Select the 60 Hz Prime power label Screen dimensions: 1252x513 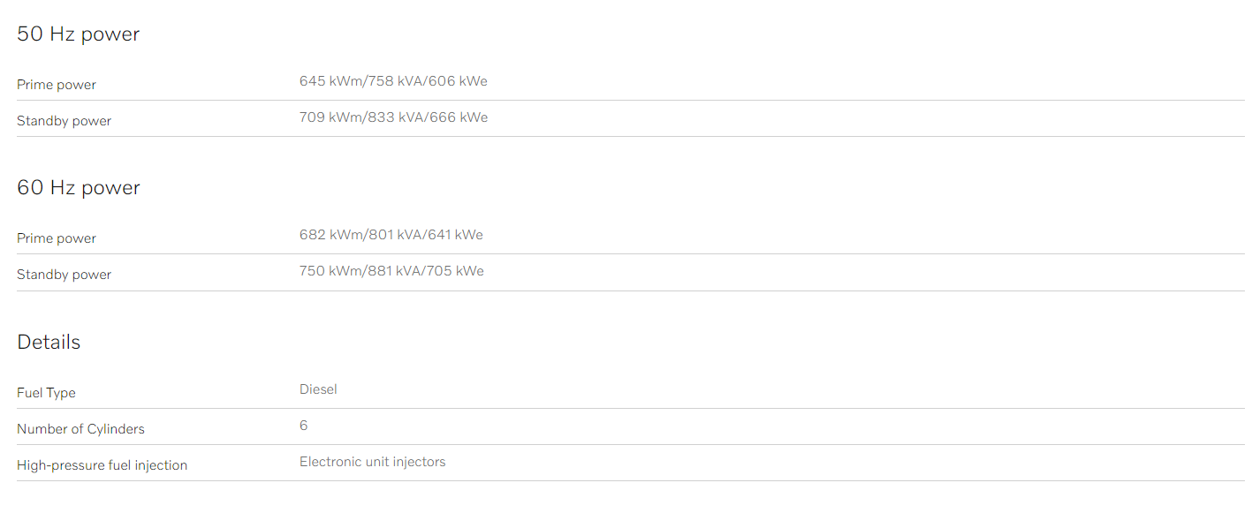57,238
